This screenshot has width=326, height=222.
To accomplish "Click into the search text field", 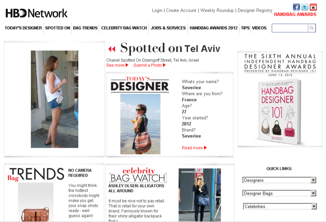I will (x=290, y=28).
